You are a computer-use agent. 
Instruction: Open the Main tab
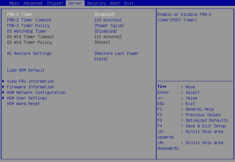[14, 3]
